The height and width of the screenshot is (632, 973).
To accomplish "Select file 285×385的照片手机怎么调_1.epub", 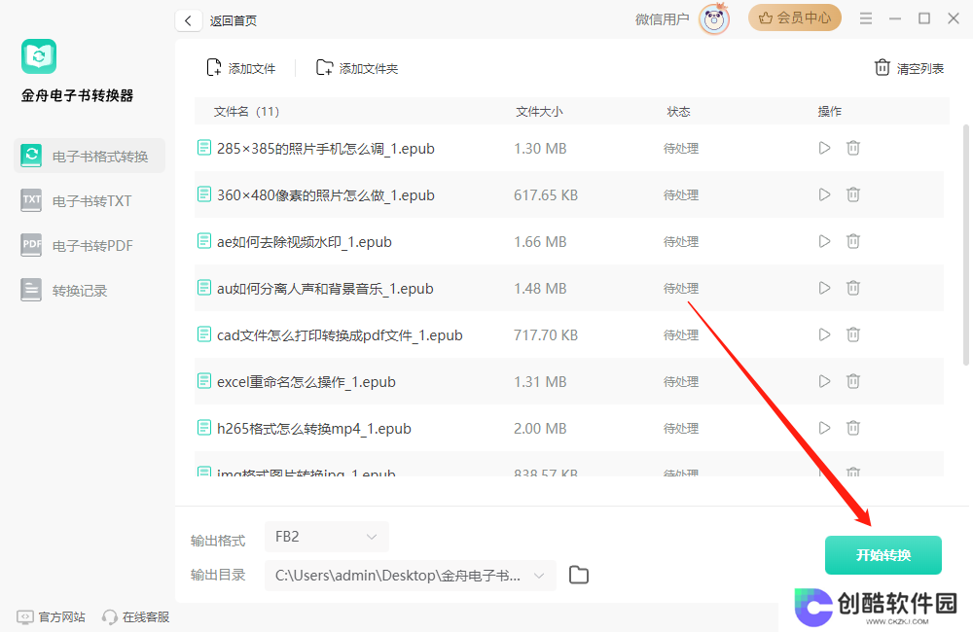I will [x=569, y=148].
